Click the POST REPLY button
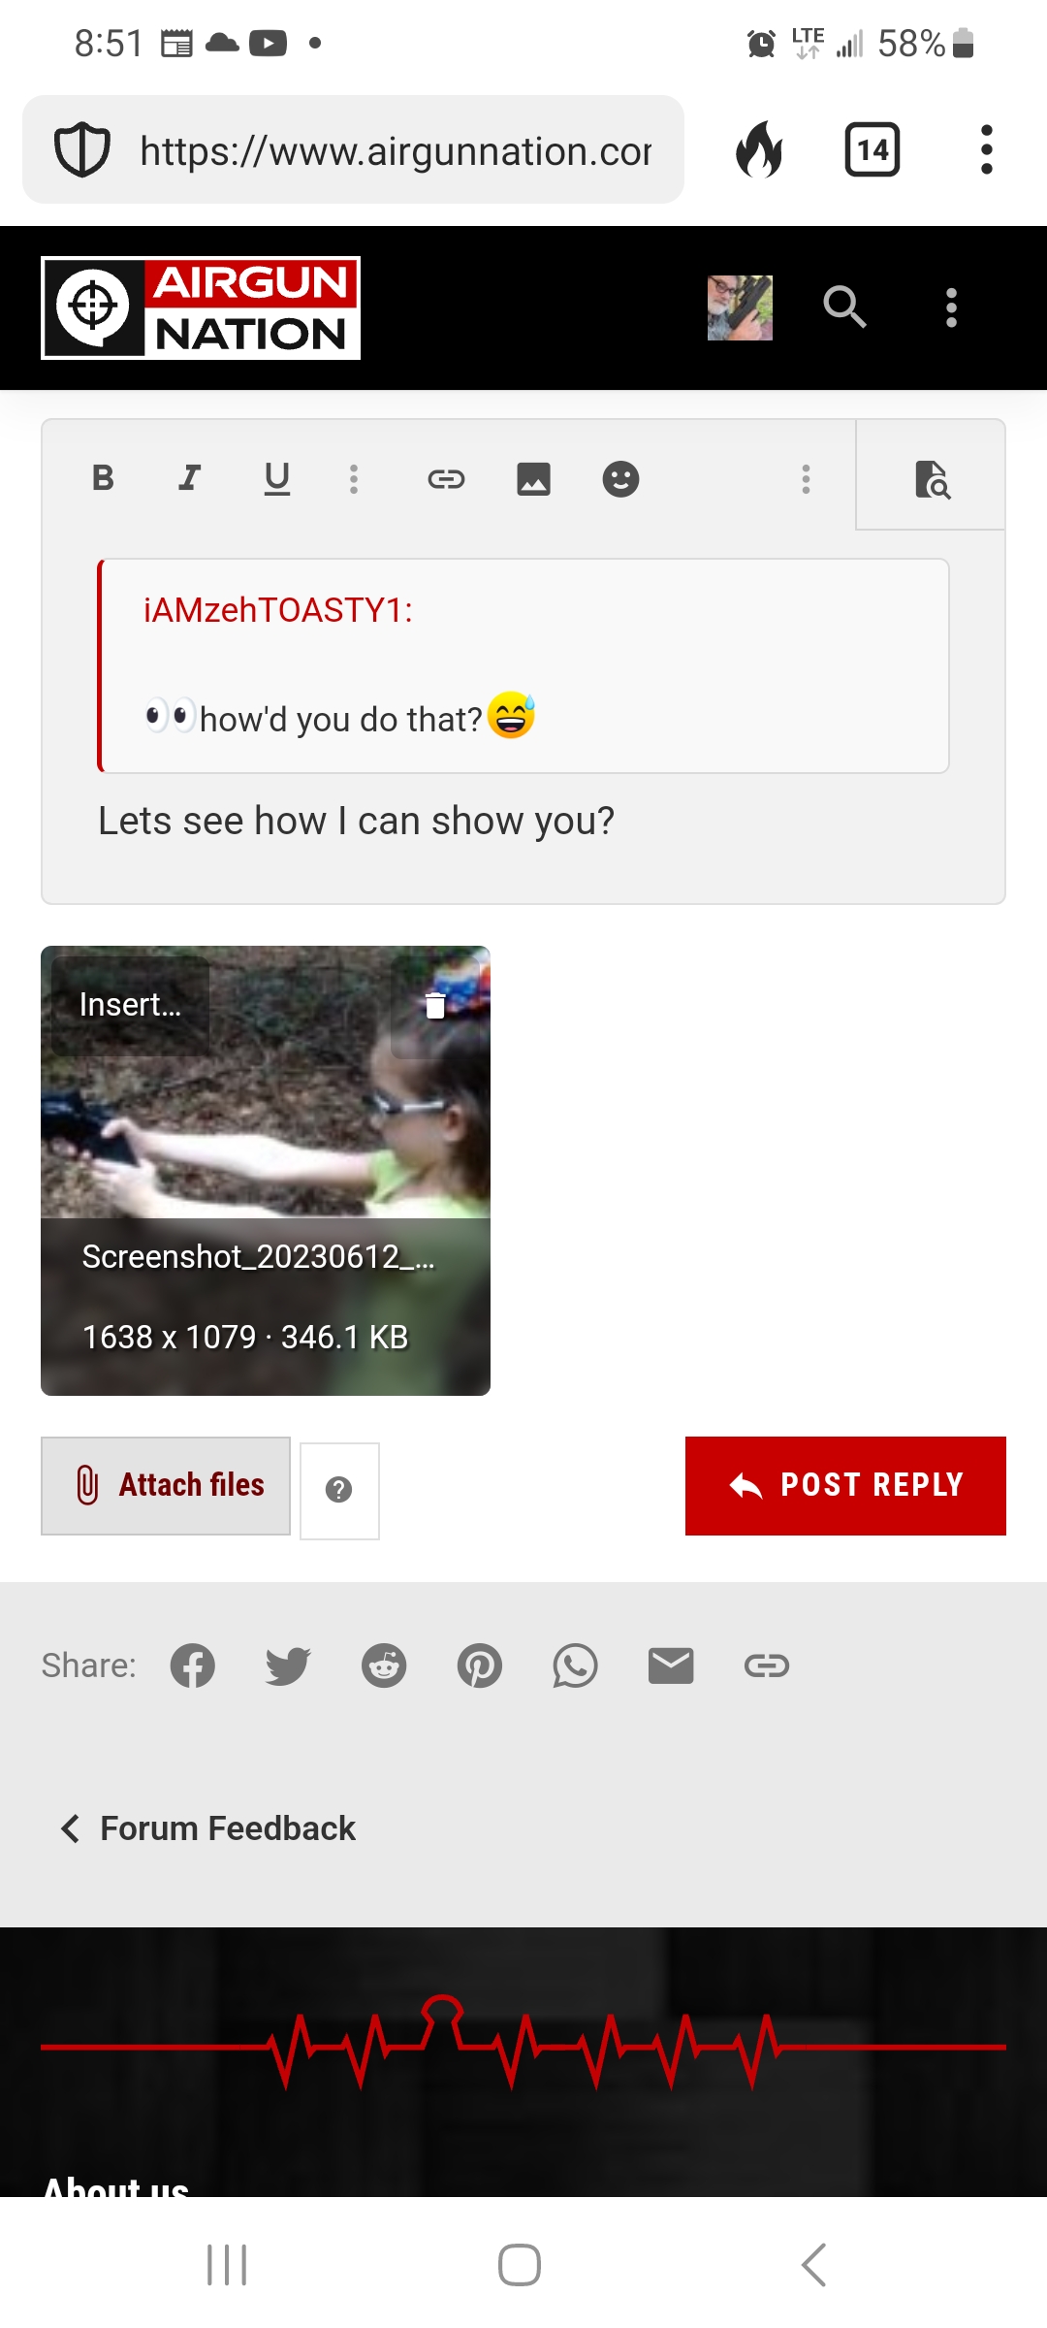This screenshot has width=1047, height=2328. point(845,1485)
